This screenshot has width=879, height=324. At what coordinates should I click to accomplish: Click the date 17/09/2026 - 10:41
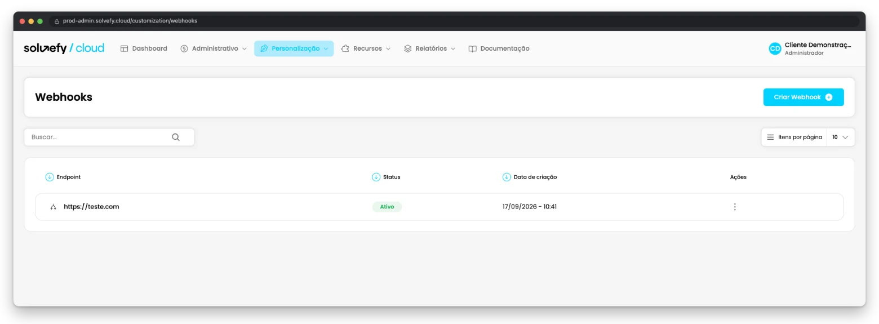[x=530, y=207]
